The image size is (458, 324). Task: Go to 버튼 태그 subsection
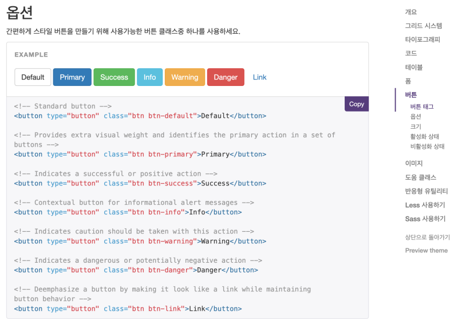(x=422, y=106)
